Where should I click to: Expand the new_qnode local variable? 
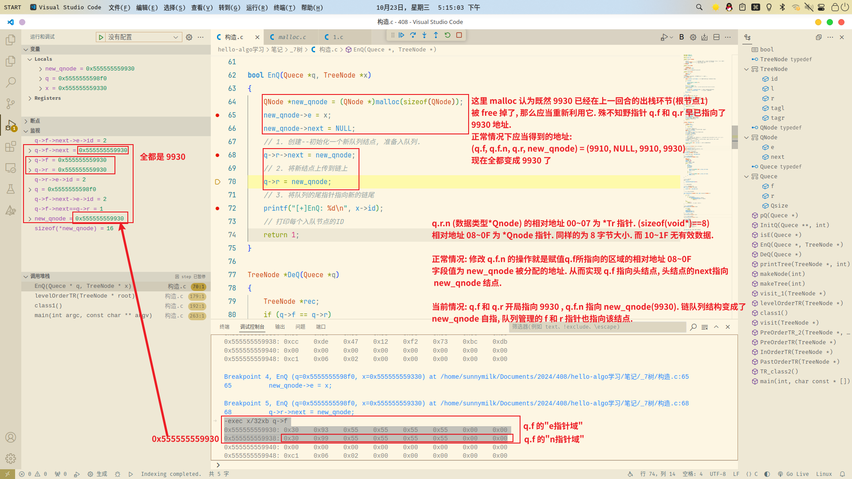tap(40, 69)
